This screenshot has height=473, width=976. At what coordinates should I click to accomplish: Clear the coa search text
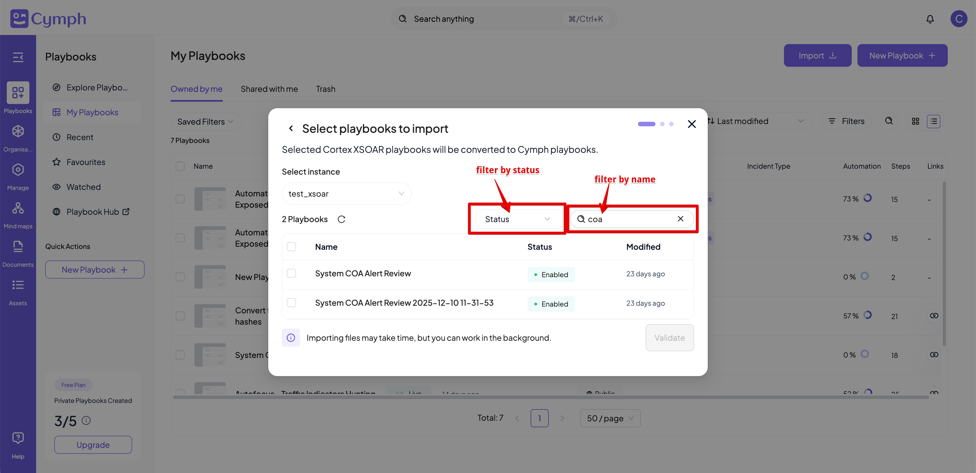point(680,219)
